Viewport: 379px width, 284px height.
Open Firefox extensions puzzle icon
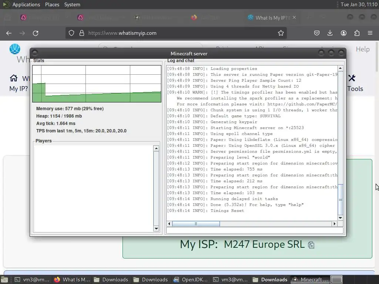coord(357,33)
